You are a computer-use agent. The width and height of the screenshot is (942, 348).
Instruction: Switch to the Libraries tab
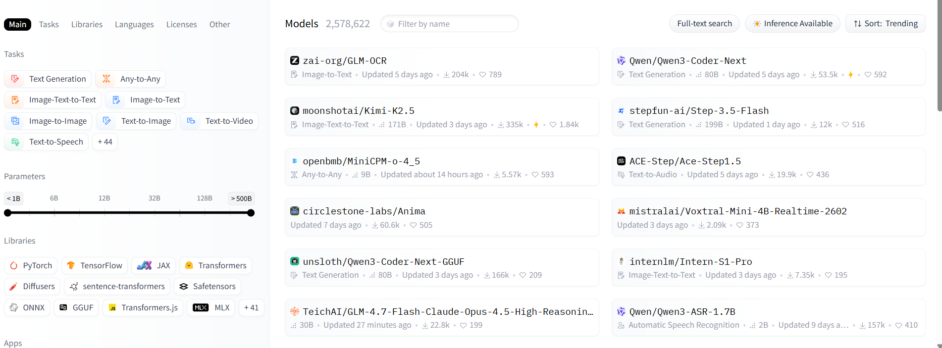[x=87, y=24]
